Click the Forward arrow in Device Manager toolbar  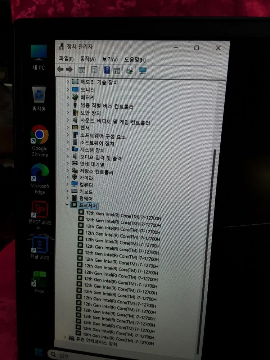click(69, 69)
